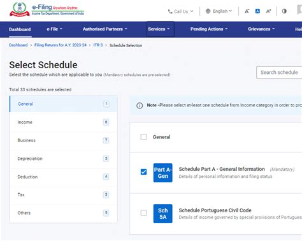This screenshot has width=302, height=241.
Task: Select the Income category tab
Action: point(64,122)
